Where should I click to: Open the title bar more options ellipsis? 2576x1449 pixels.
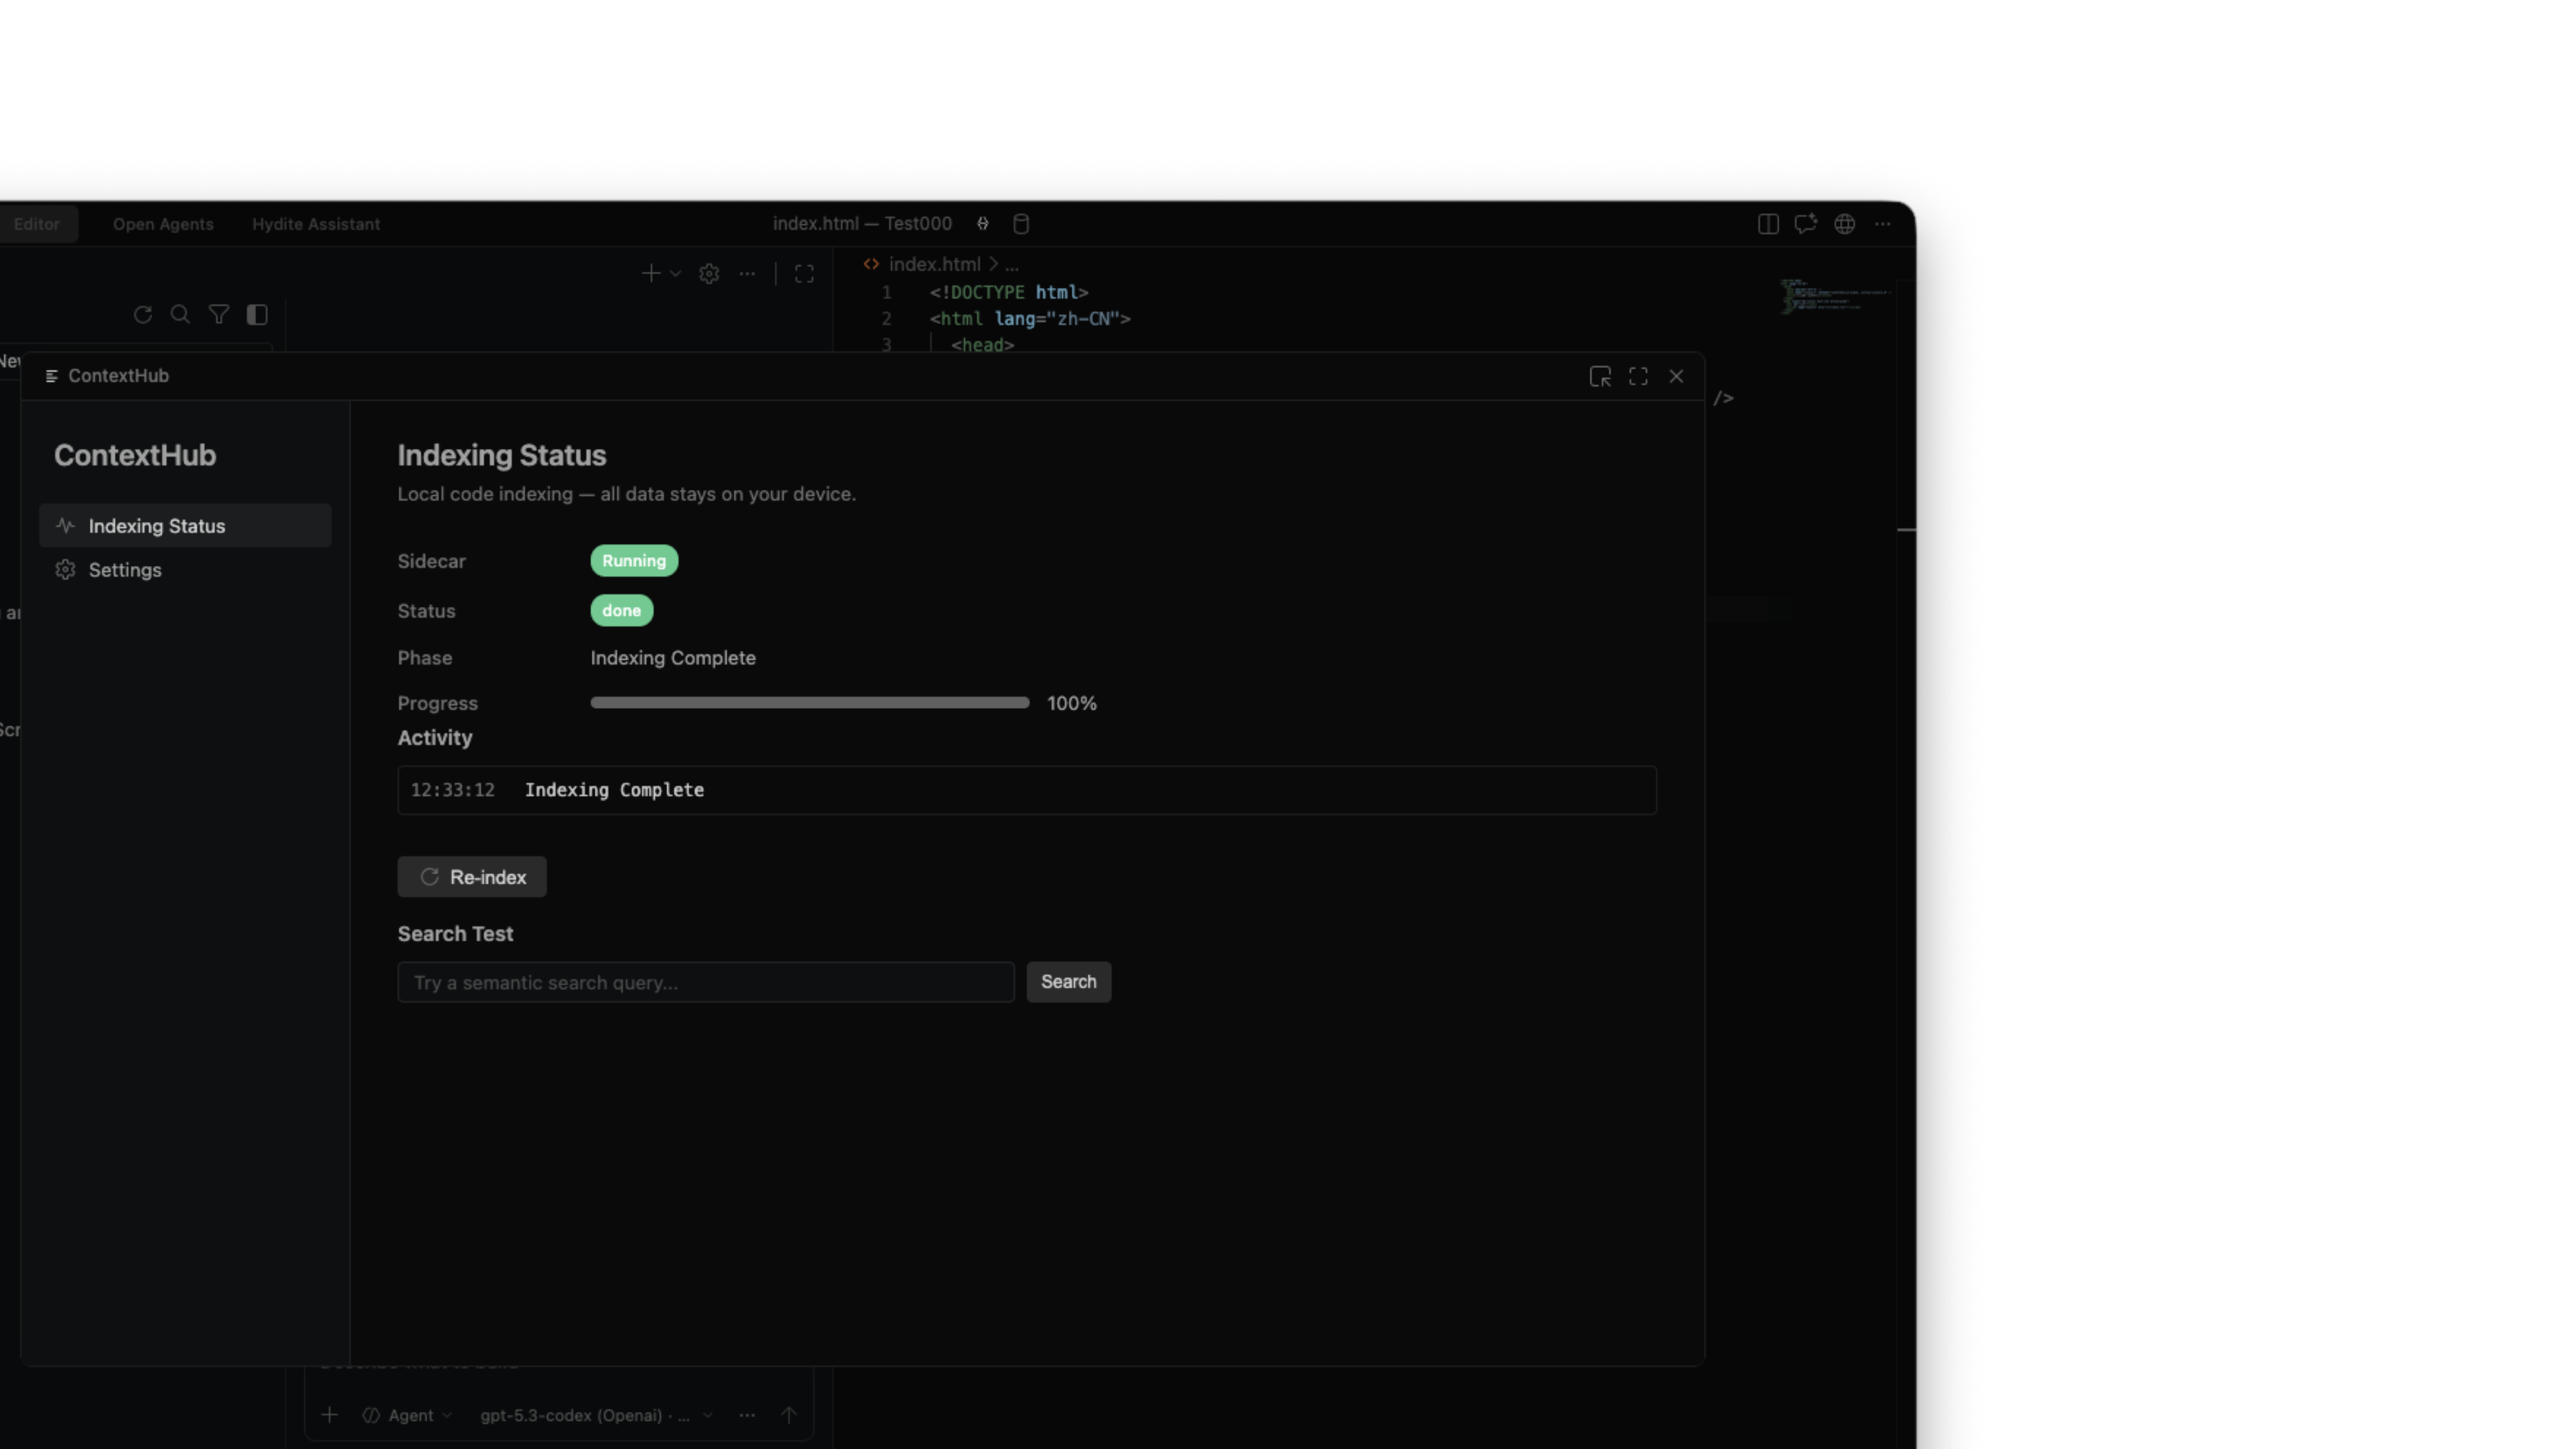(x=1883, y=224)
